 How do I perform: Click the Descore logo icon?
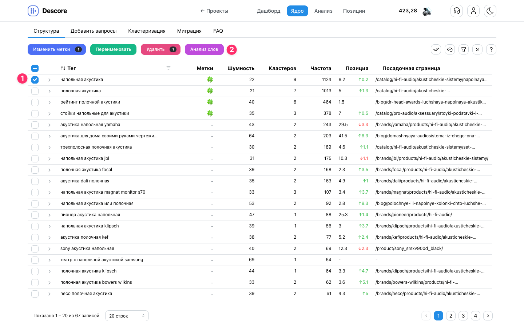click(33, 11)
